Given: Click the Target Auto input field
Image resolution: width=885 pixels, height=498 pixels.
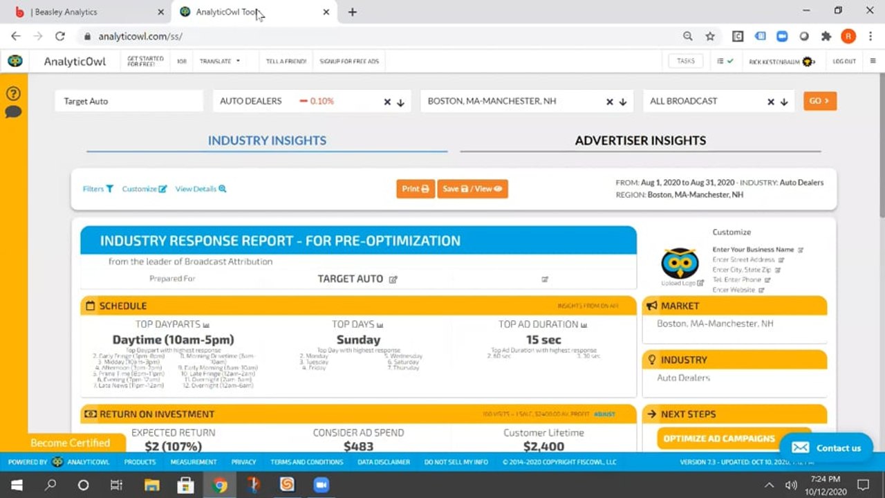Looking at the screenshot, I should click(129, 101).
